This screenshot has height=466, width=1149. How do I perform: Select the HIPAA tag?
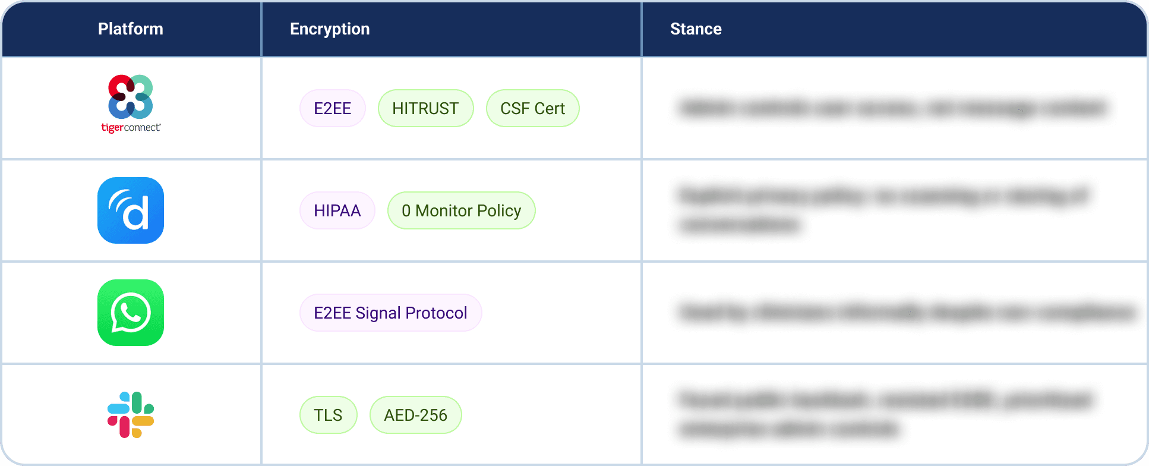[337, 210]
